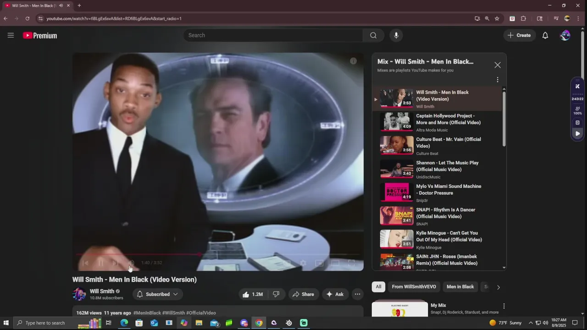The height and width of the screenshot is (330, 587).
Task: Open the Chrome three-dot menu
Action: [x=578, y=18]
